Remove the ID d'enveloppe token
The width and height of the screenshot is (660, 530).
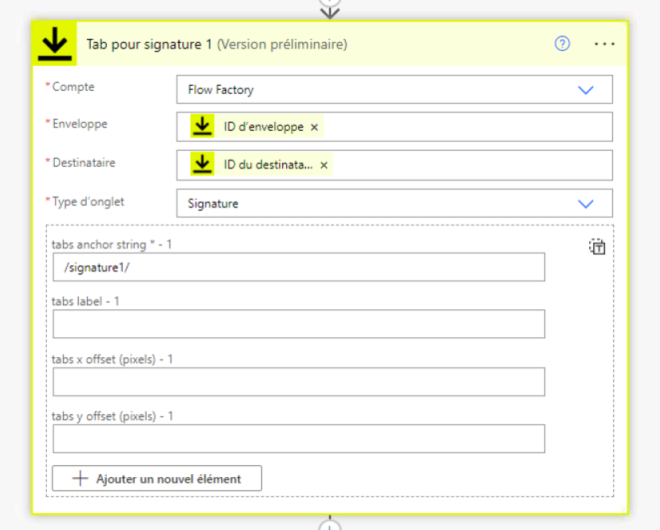[x=315, y=128]
